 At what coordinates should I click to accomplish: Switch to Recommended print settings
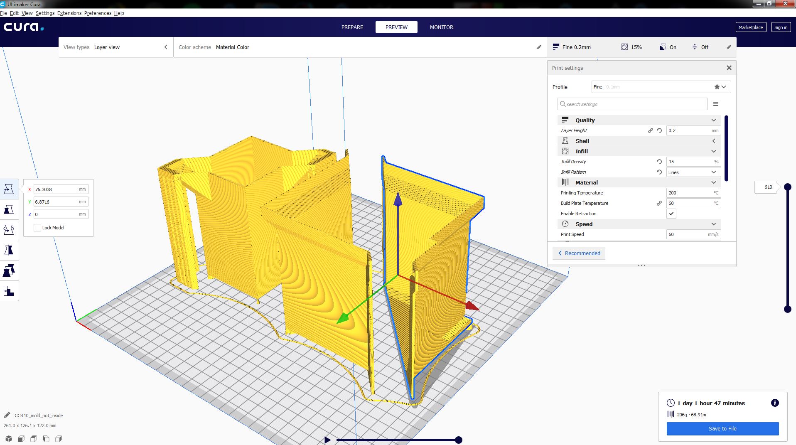(579, 253)
